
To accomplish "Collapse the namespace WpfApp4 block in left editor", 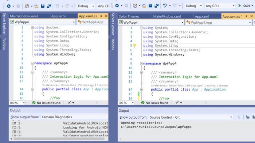I will [32, 63].
